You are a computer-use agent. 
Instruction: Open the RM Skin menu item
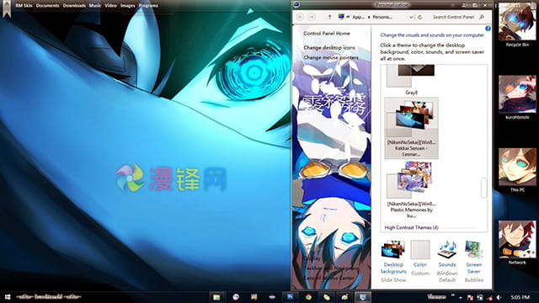(x=24, y=6)
